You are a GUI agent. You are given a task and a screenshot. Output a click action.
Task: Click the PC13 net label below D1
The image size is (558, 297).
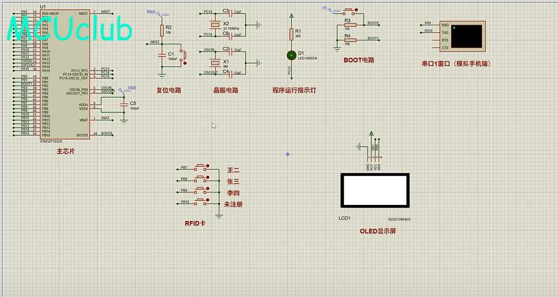click(289, 70)
